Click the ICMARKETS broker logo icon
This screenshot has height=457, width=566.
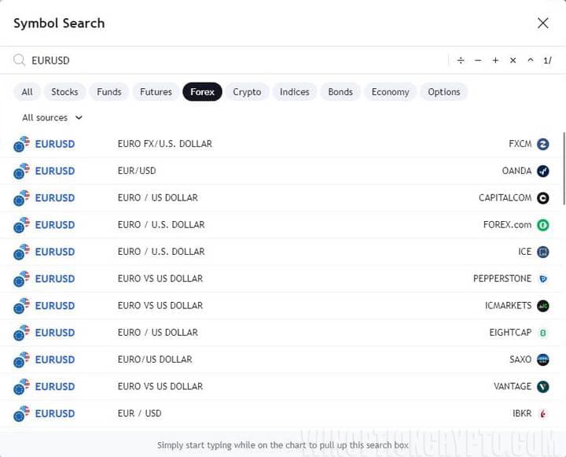(x=542, y=305)
